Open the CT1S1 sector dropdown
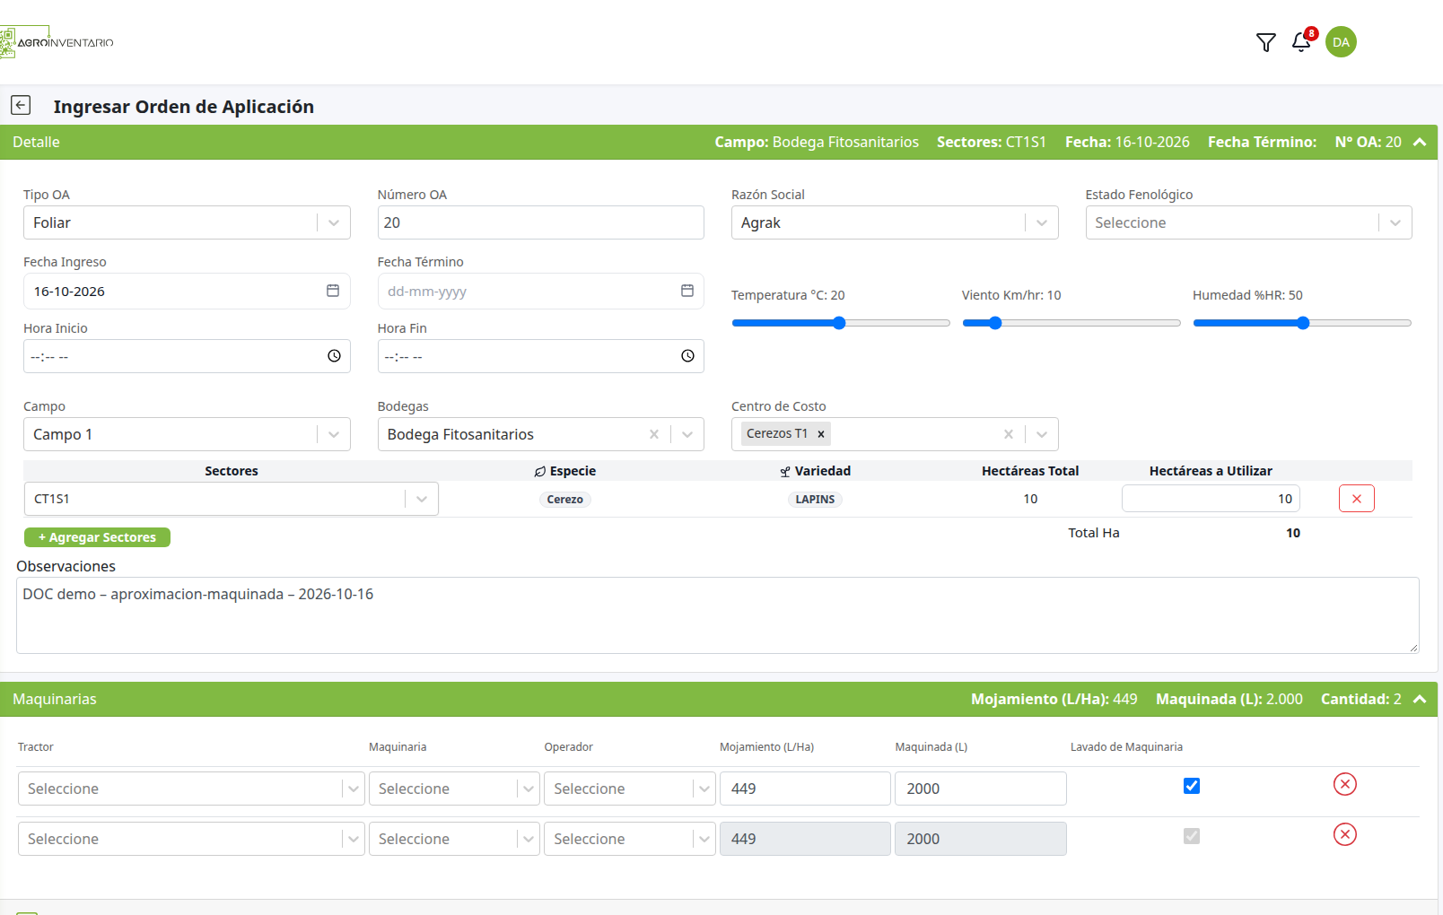 232,499
